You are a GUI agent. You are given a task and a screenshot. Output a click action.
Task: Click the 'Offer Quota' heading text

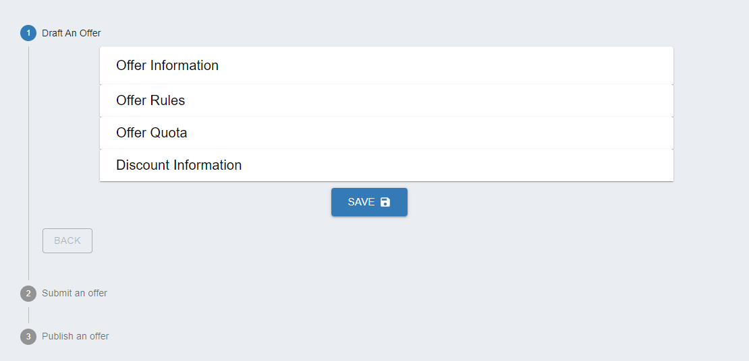click(x=152, y=133)
